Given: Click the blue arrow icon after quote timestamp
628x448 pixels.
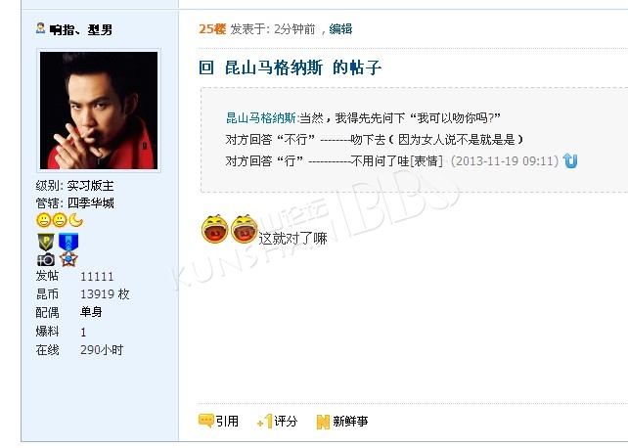Looking at the screenshot, I should tap(570, 160).
